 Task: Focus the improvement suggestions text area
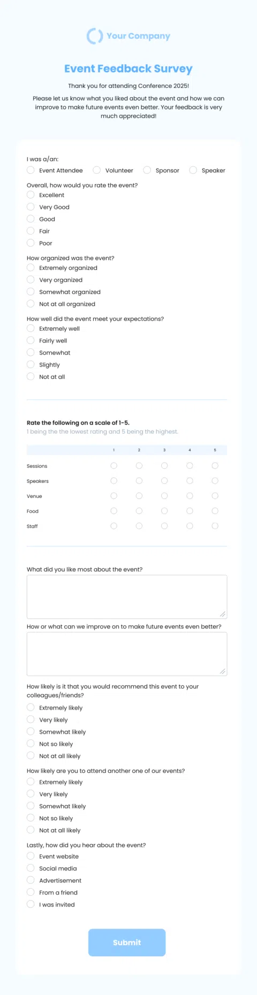(x=127, y=654)
